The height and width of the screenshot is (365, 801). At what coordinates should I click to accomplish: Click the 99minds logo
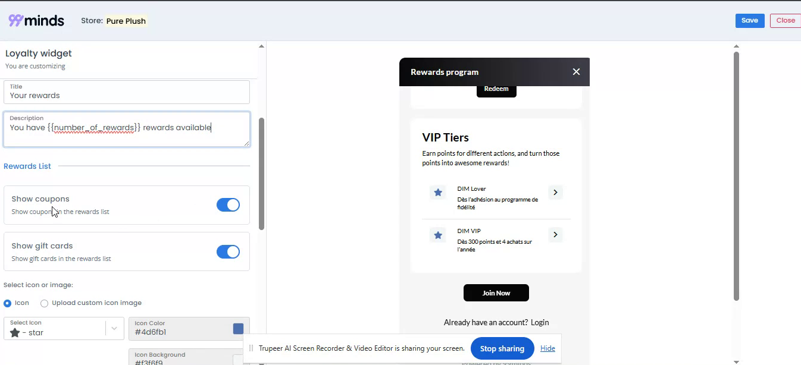coord(36,20)
